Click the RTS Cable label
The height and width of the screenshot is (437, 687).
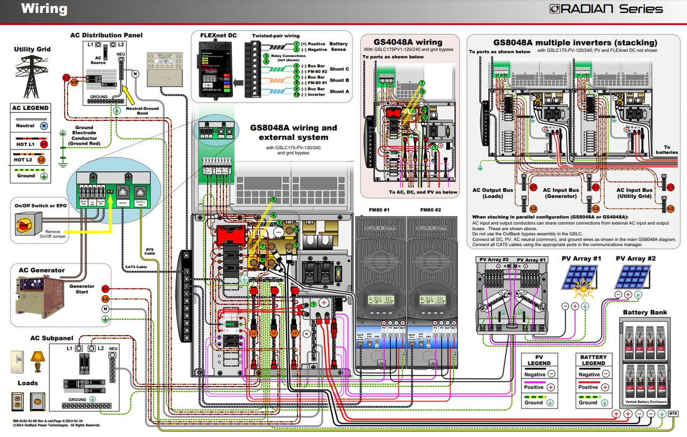pos(150,250)
